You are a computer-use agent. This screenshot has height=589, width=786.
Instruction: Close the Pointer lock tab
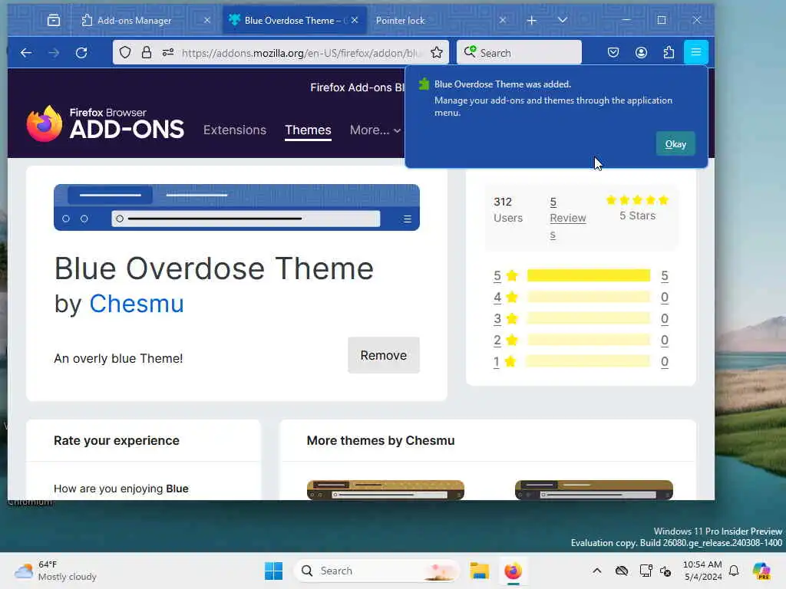(x=502, y=20)
